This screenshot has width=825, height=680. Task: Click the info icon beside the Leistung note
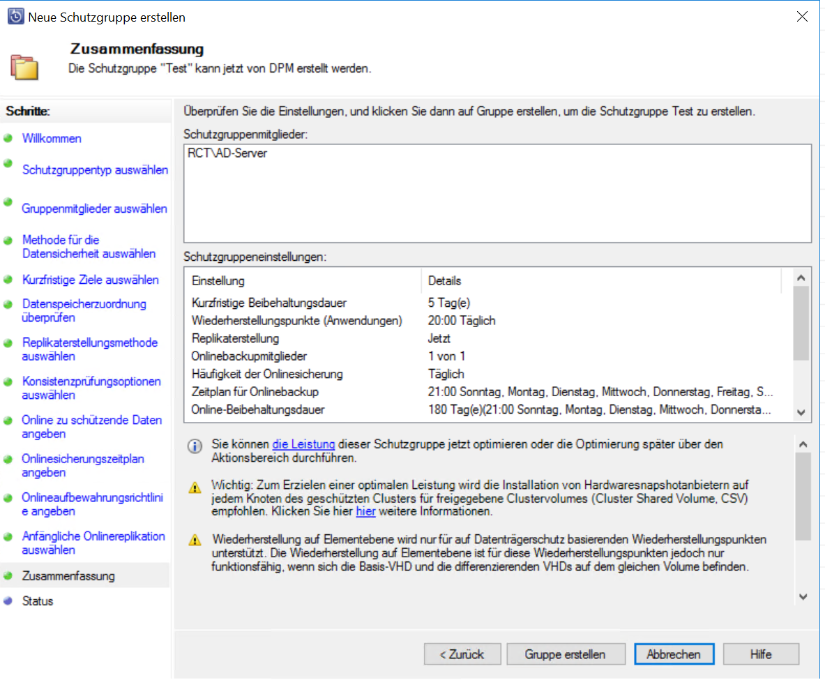click(x=195, y=446)
